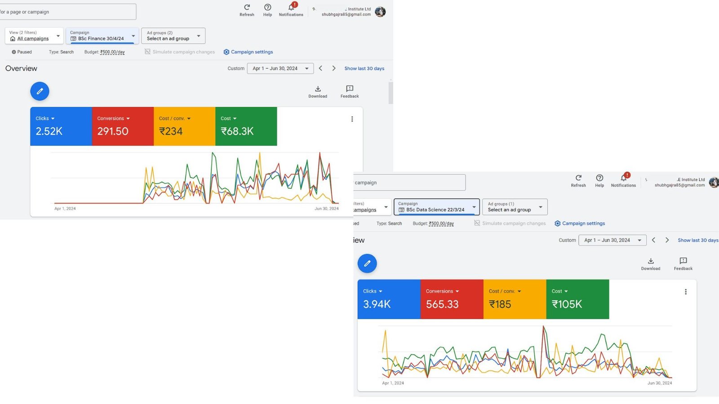Change metric on the Cost ₹105K scorecard
The height and width of the screenshot is (404, 719).
coord(560,291)
